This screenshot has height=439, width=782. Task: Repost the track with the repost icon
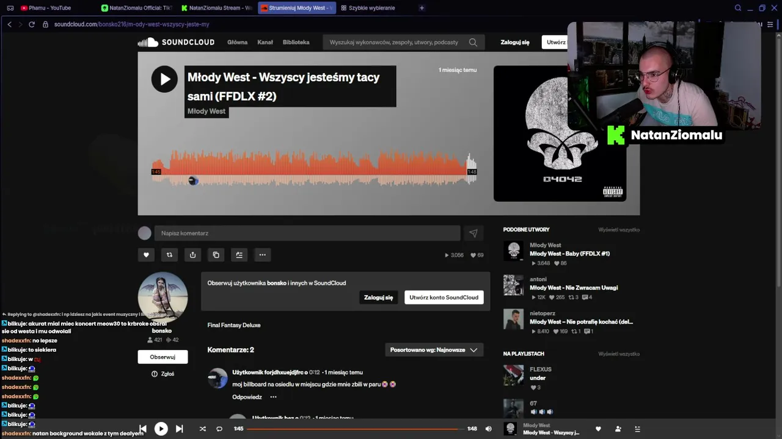[169, 255]
